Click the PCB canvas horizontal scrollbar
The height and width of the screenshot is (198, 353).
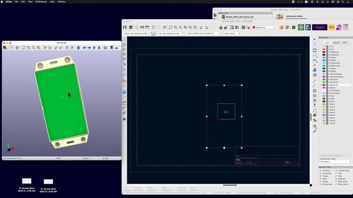230,185
